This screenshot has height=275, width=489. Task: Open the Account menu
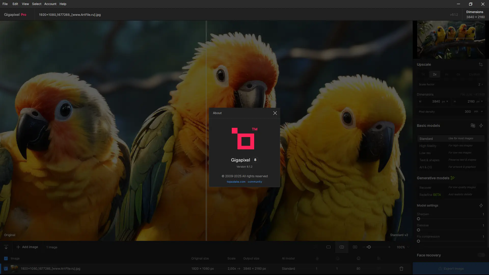(50, 4)
